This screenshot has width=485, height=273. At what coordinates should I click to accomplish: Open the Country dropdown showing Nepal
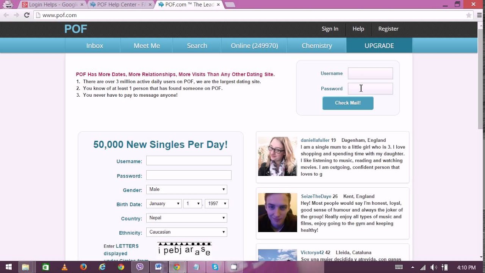click(x=187, y=218)
